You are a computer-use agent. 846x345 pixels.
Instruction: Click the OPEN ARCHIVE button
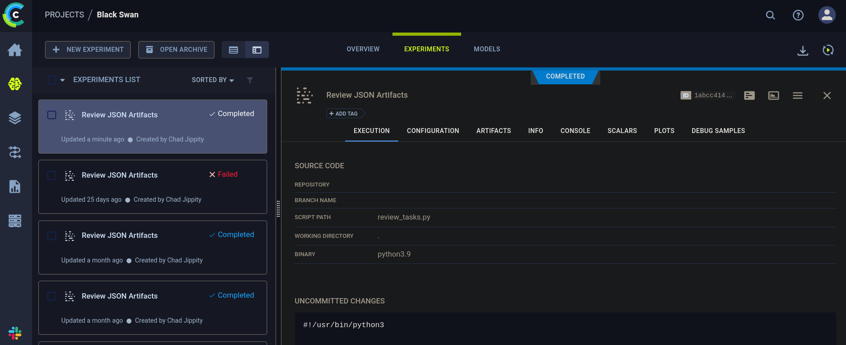click(176, 50)
